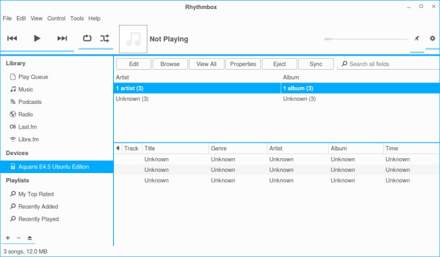Open device Properties
The image size is (440, 257).
coord(243,64)
